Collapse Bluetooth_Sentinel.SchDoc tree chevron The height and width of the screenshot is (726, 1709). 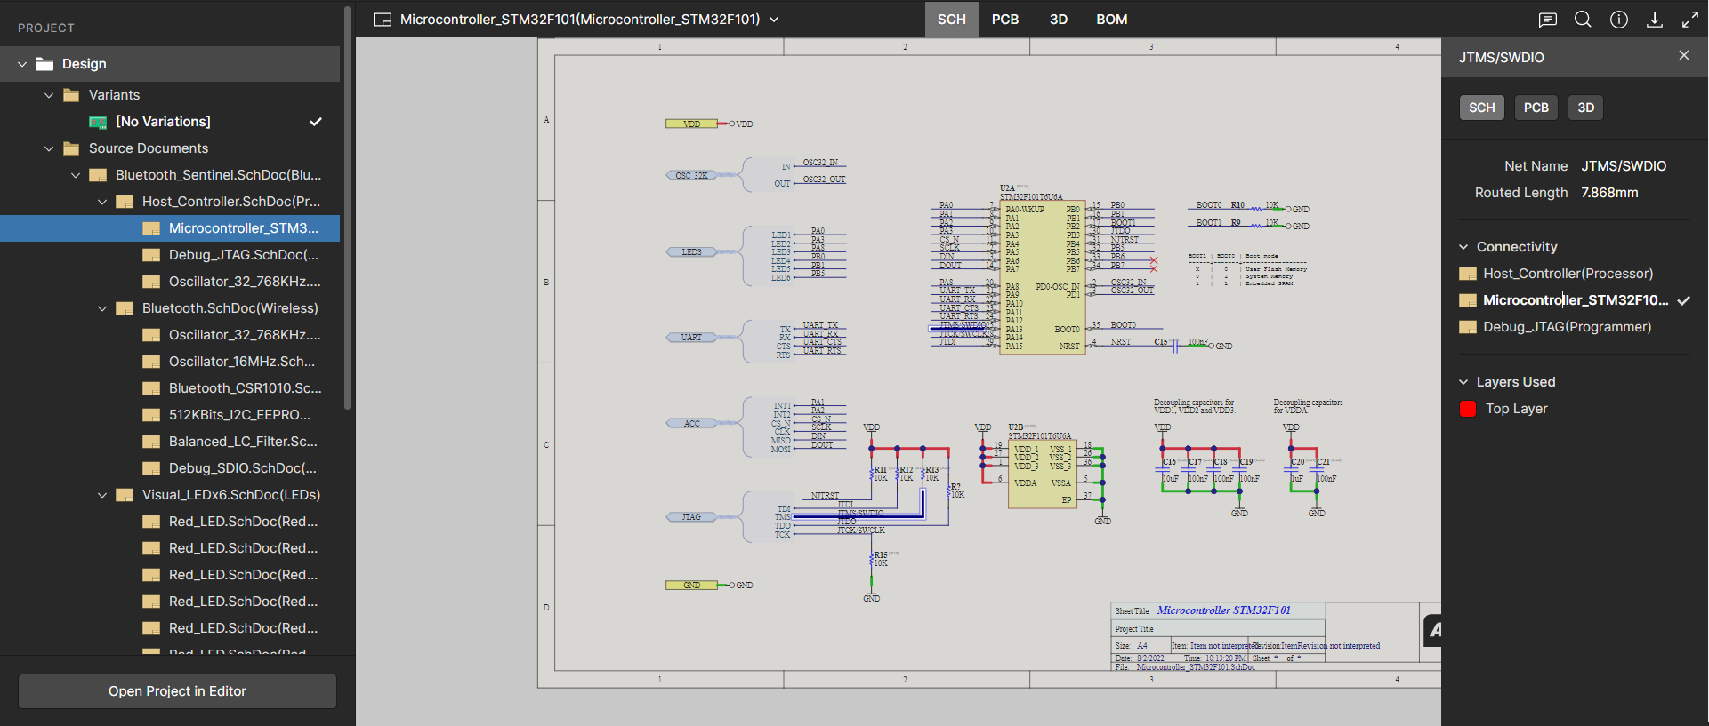(x=76, y=175)
